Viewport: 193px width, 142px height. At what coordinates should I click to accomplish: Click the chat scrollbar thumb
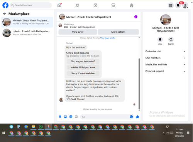(139, 84)
